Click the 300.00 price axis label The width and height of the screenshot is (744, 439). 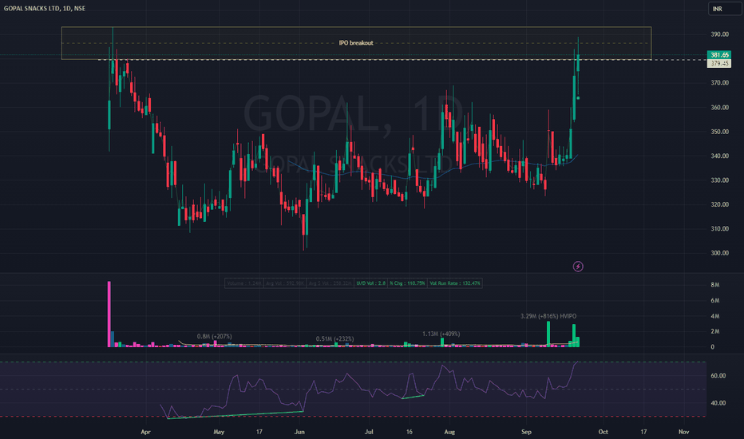click(719, 253)
